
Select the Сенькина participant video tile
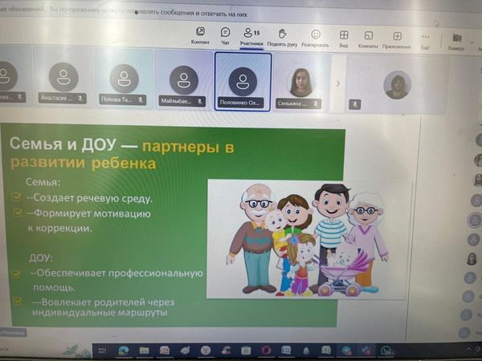pos(300,83)
